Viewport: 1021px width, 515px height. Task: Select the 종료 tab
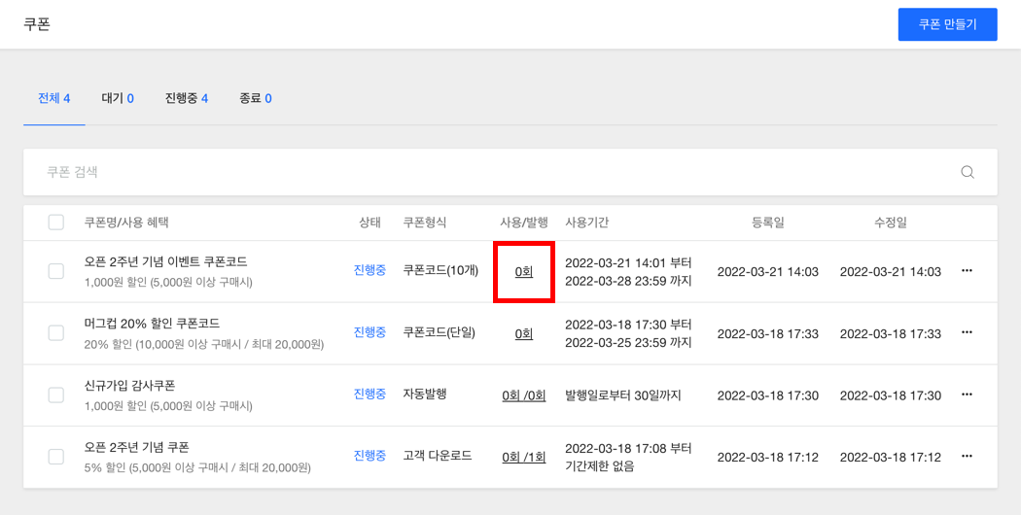pyautogui.click(x=256, y=98)
